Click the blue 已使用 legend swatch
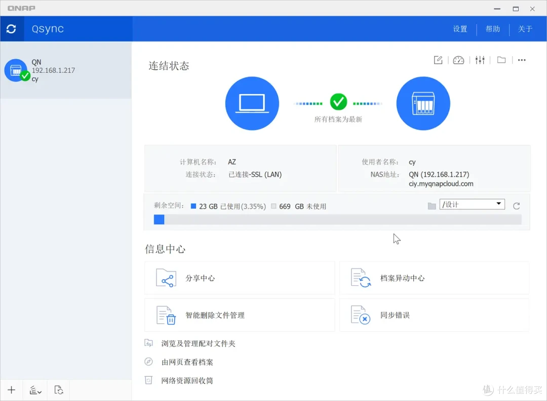547x401 pixels. pos(193,206)
